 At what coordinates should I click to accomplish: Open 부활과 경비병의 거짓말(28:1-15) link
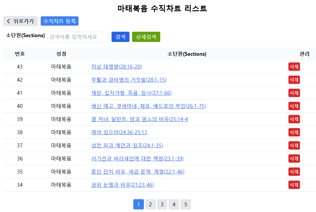(x=129, y=80)
